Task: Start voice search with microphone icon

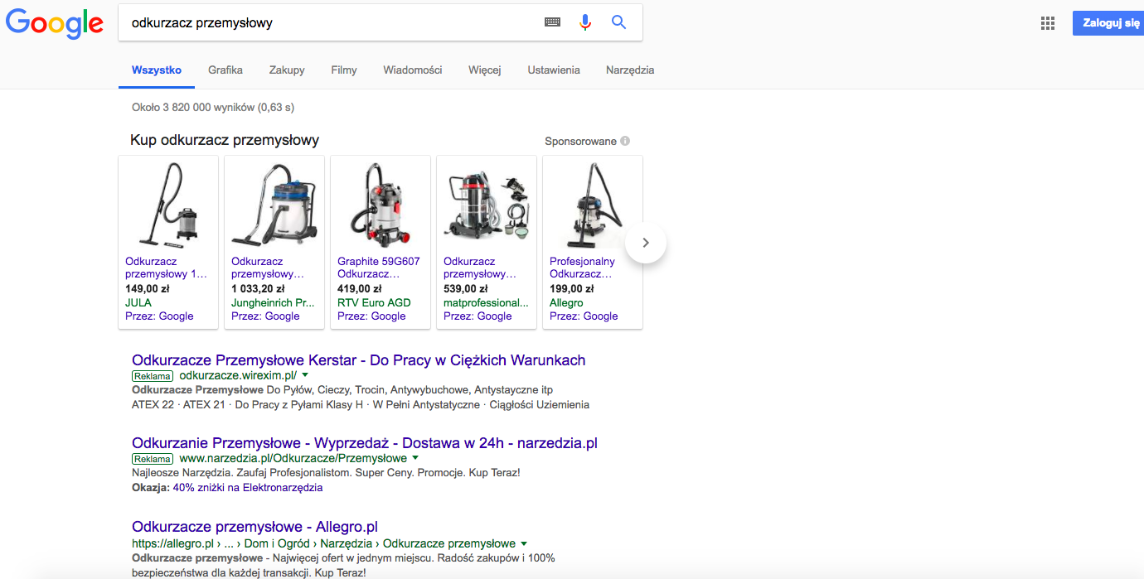Action: [585, 22]
